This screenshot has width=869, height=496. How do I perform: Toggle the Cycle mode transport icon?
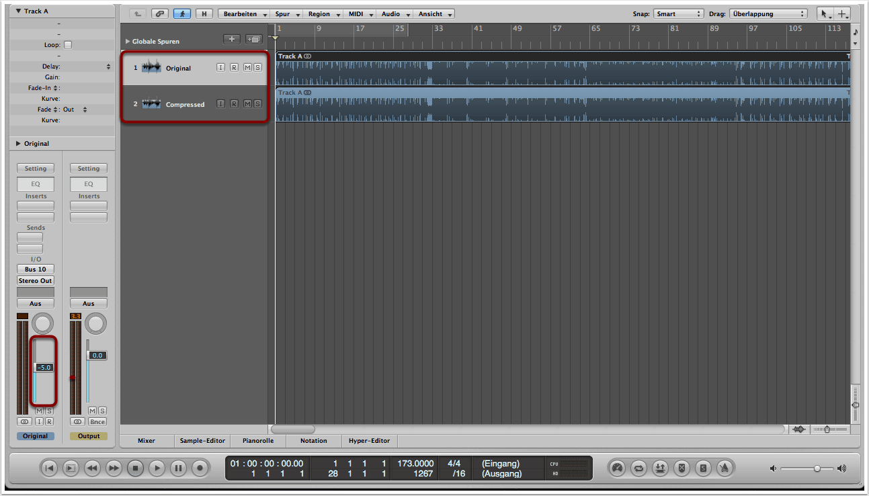coord(638,468)
